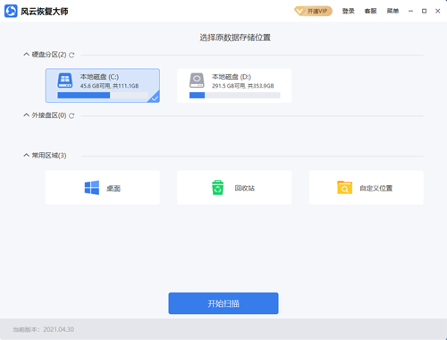Image resolution: width=447 pixels, height=340 pixels.
Task: Click the C: system drive icon
Action: 65,81
